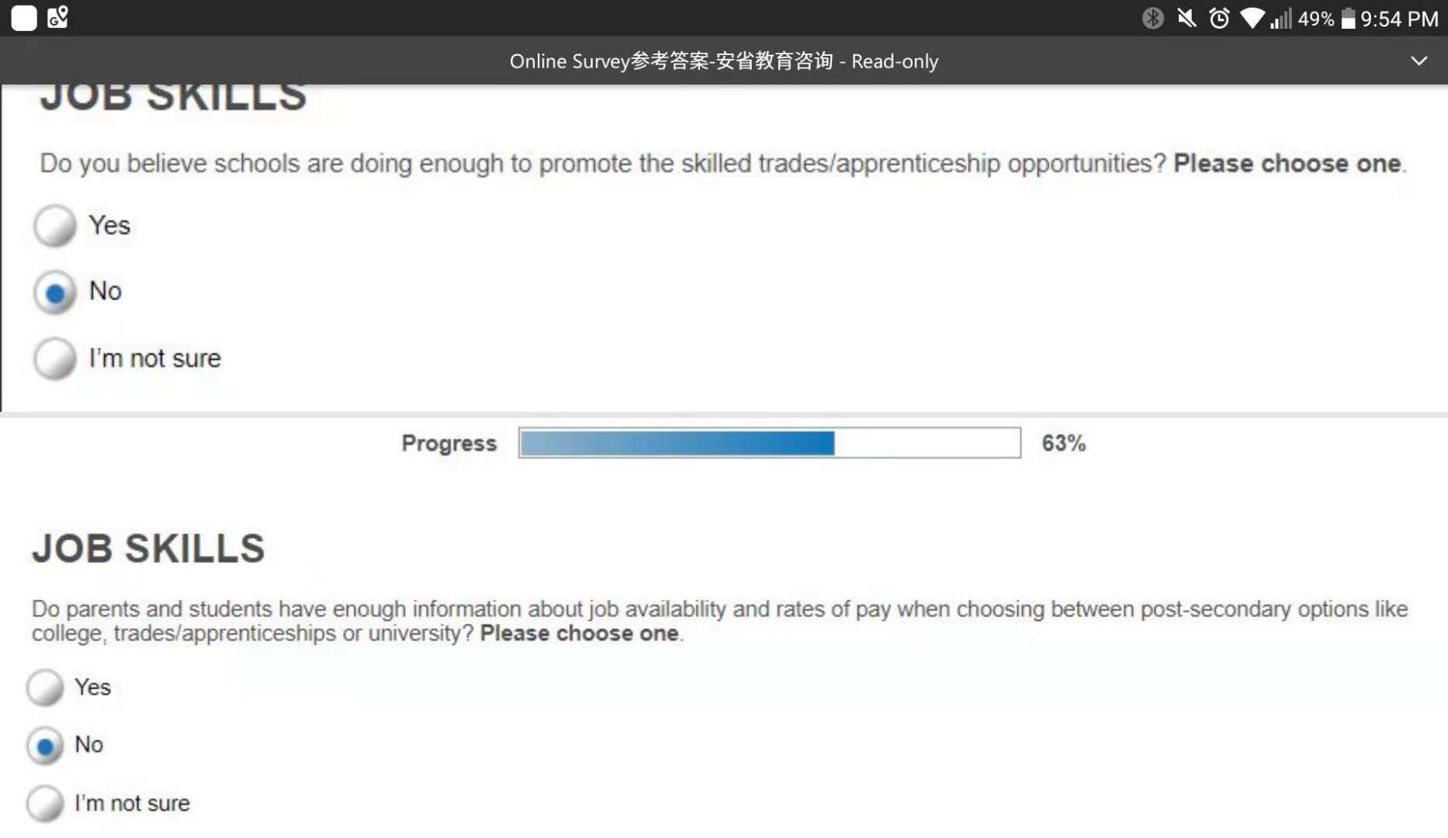Tap the 9:54 PM clock

(1399, 19)
